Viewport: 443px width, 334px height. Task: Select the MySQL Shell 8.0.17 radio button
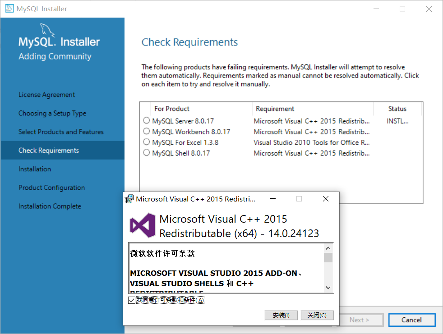146,153
